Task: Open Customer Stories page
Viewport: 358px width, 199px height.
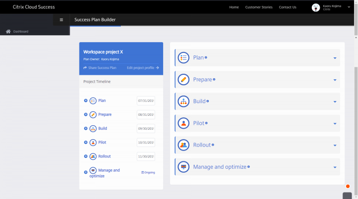Action: tap(259, 7)
